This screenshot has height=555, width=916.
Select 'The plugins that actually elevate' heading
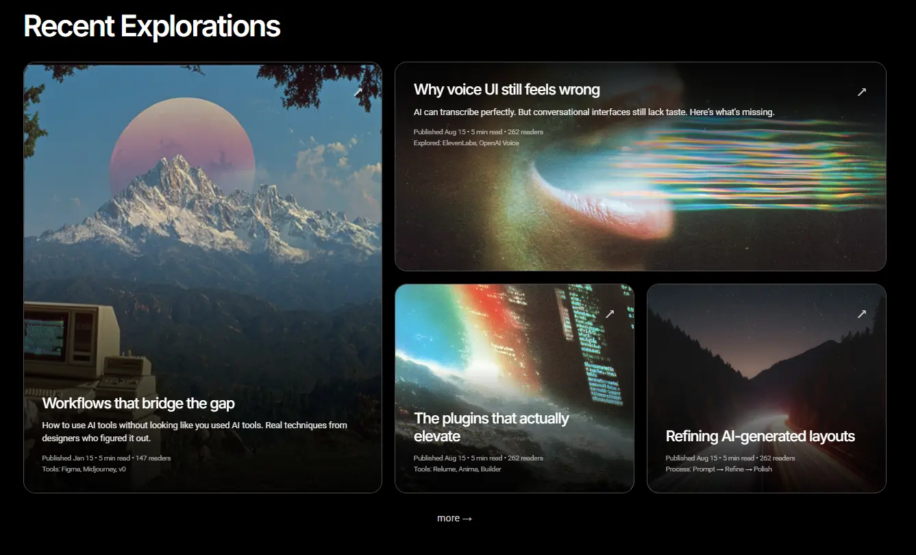[491, 427]
